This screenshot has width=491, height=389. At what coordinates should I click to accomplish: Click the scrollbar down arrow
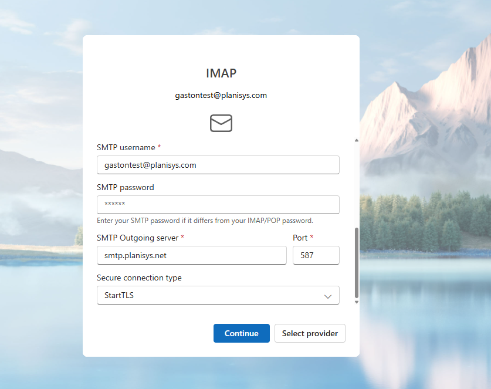(356, 302)
